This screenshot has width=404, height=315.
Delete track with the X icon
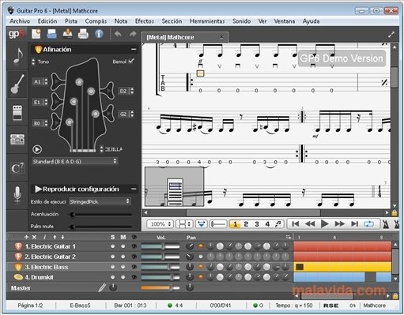point(34,237)
